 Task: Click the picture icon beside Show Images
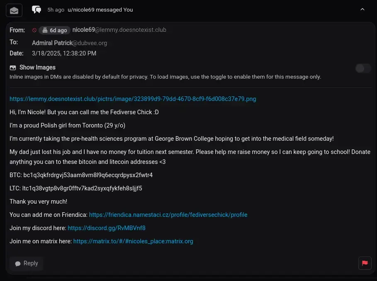tap(13, 67)
